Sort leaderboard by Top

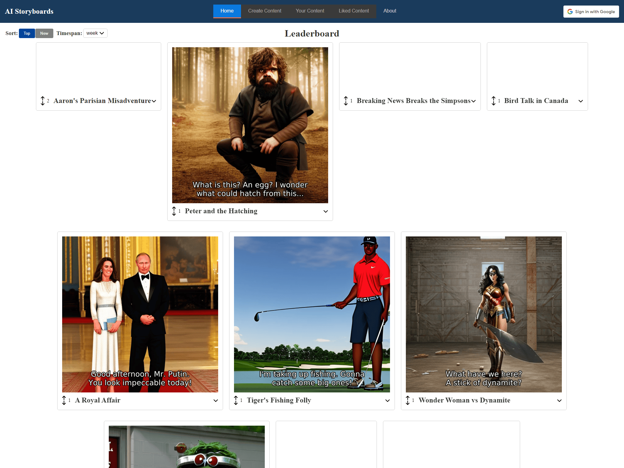tap(27, 33)
